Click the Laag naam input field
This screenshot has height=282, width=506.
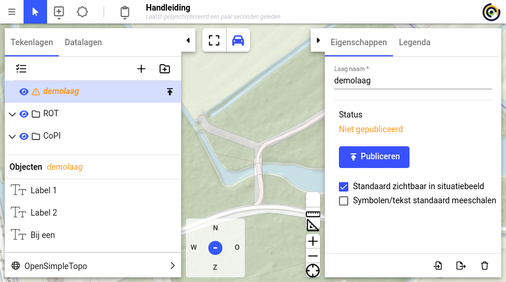pyautogui.click(x=412, y=80)
